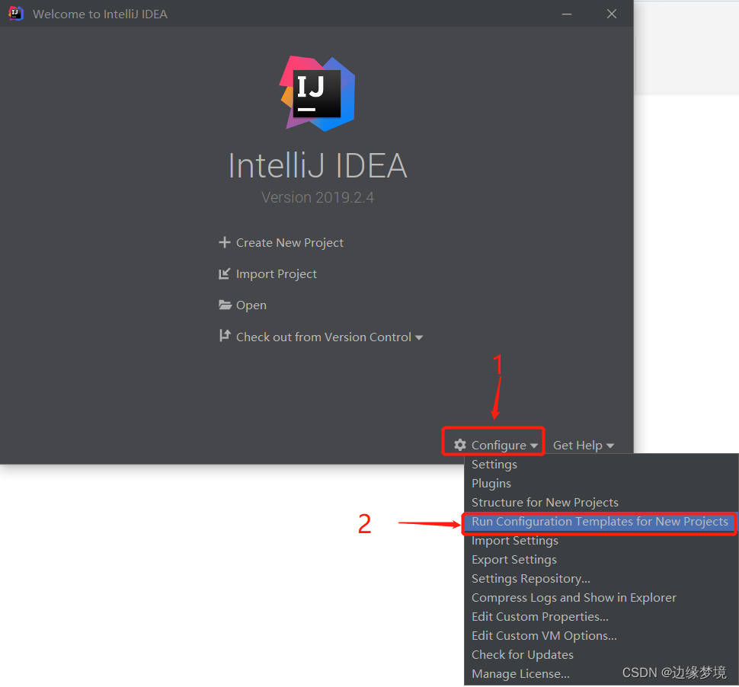Viewport: 739px width, 687px height.
Task: Choose Structure for New Projects
Action: pyautogui.click(x=600, y=502)
